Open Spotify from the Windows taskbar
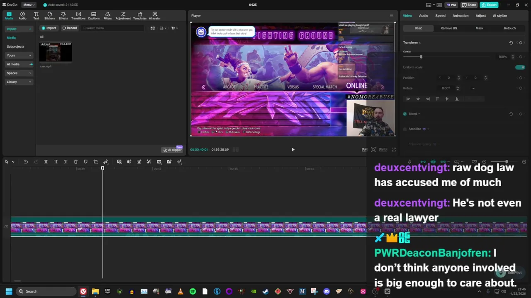 coord(193,291)
